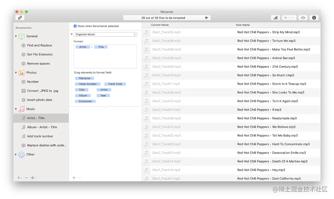Click the Title token in format field
The image size is (334, 199).
point(101,47)
